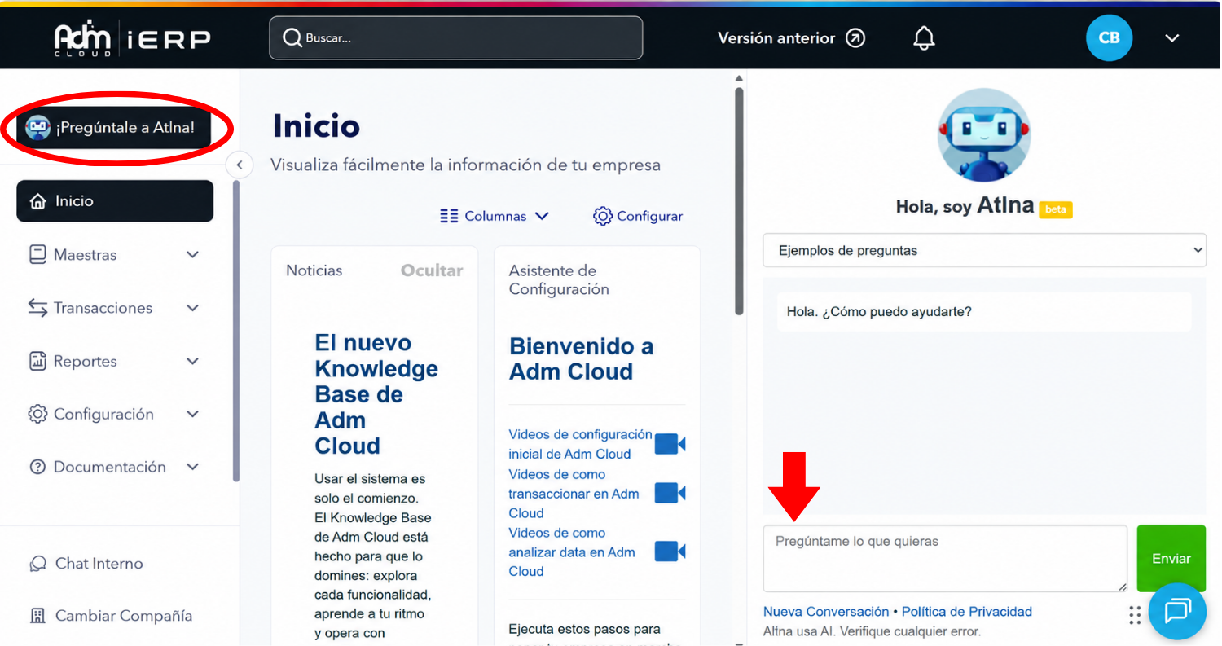Click the Asistente de Configuración card title

pyautogui.click(x=559, y=279)
